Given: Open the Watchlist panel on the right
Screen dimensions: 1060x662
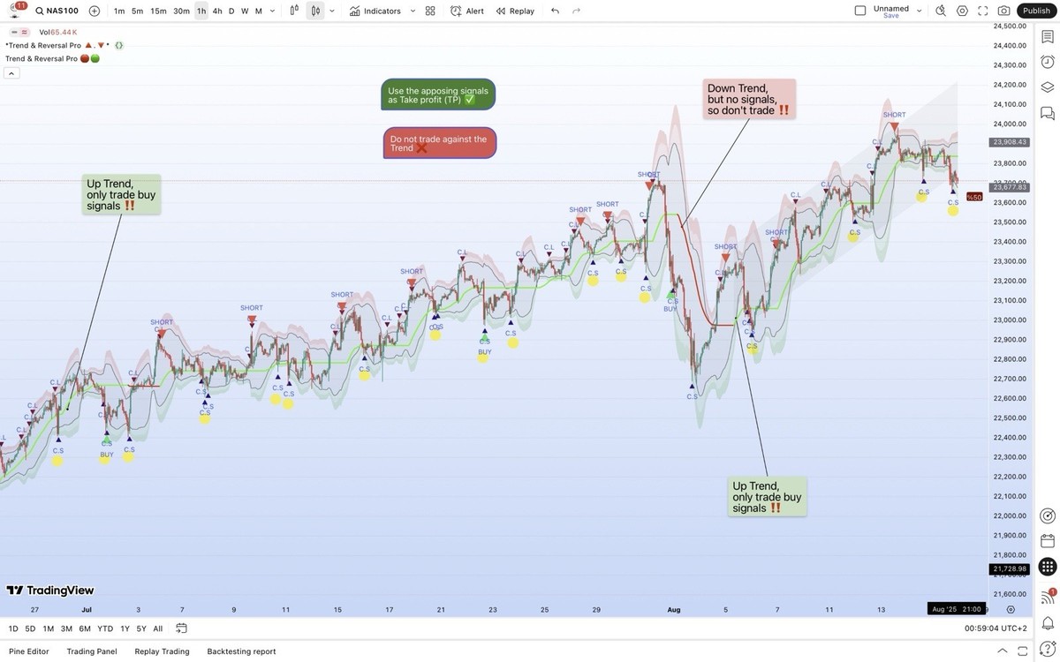Looking at the screenshot, I should pyautogui.click(x=1046, y=35).
